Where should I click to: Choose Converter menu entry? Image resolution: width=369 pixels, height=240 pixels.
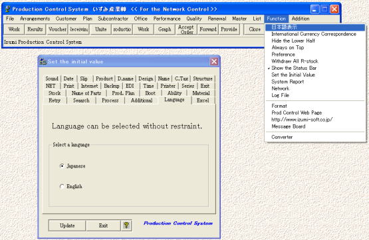click(315, 137)
